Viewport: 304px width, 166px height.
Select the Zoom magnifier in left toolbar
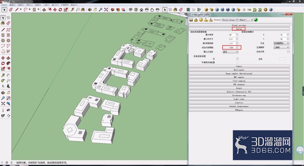3,98
